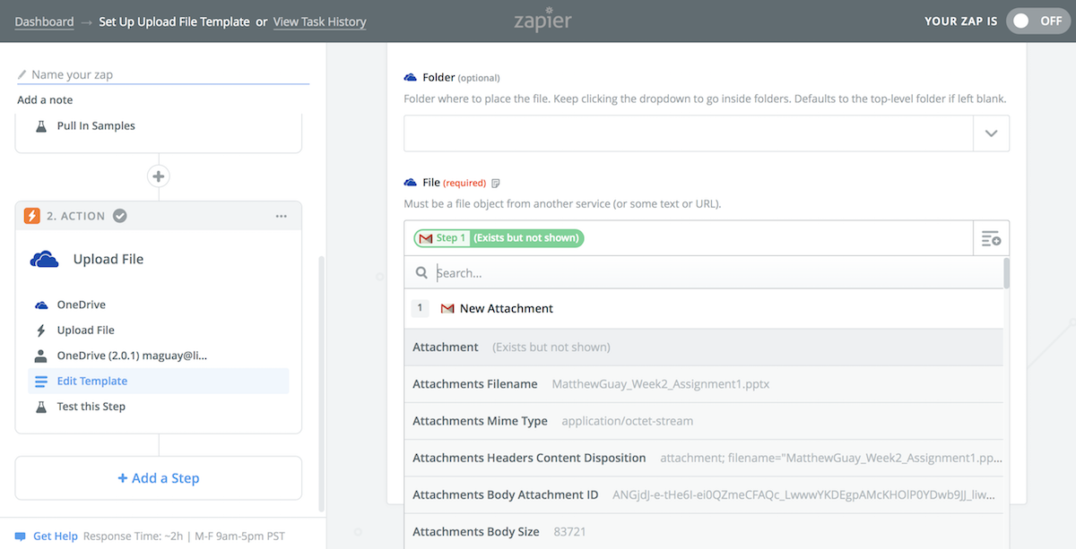Click the Name your zap field
Image resolution: width=1076 pixels, height=549 pixels.
tap(162, 75)
